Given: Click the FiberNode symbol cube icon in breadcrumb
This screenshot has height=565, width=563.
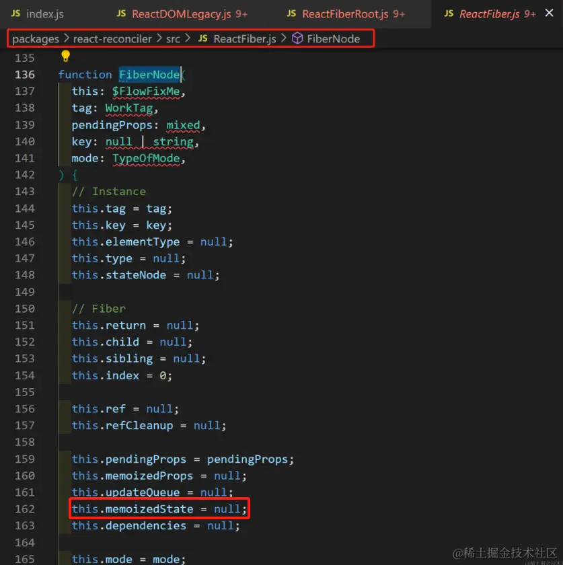Looking at the screenshot, I should click(297, 38).
